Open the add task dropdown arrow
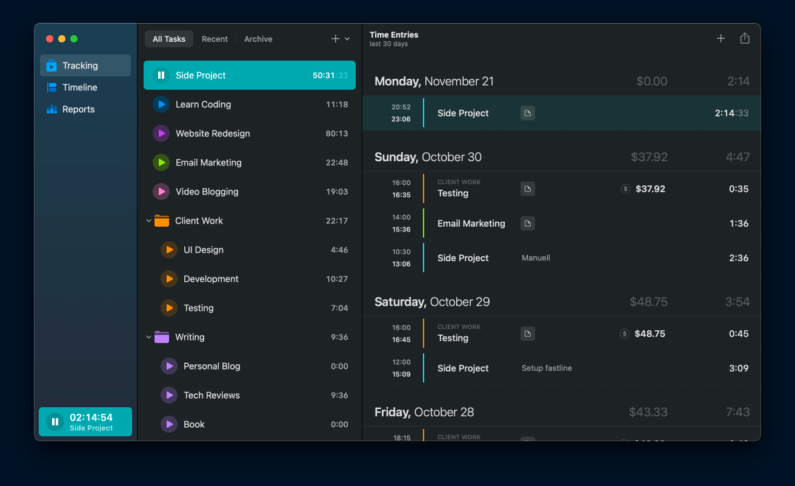The image size is (795, 486). (x=347, y=39)
